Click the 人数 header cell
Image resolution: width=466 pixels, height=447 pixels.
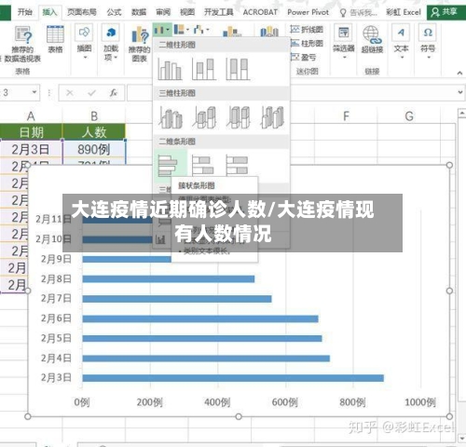94,132
